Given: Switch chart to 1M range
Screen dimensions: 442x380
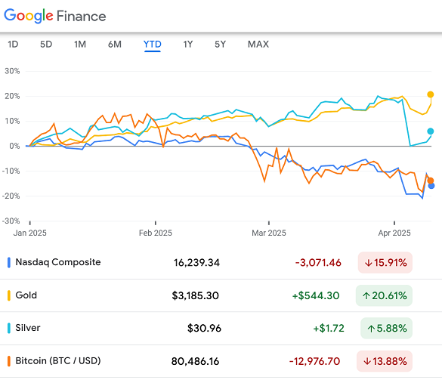Looking at the screenshot, I should pyautogui.click(x=80, y=45).
